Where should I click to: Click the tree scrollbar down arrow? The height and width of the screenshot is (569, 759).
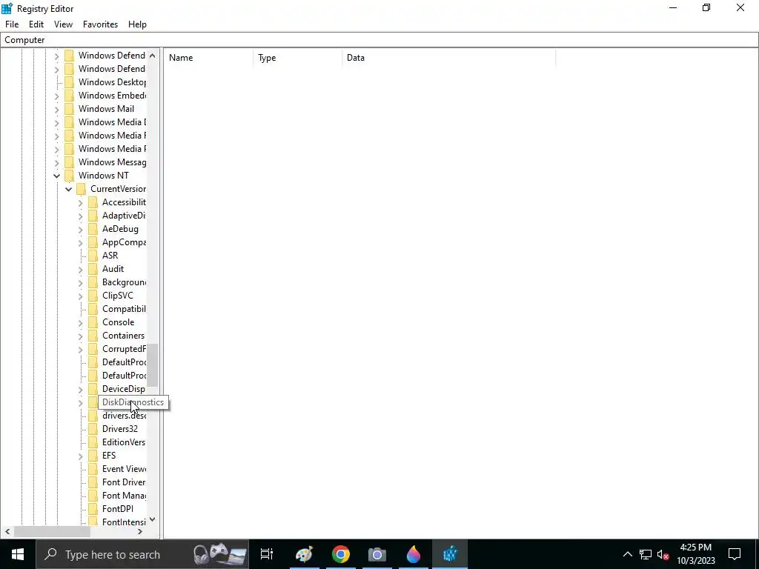click(153, 519)
